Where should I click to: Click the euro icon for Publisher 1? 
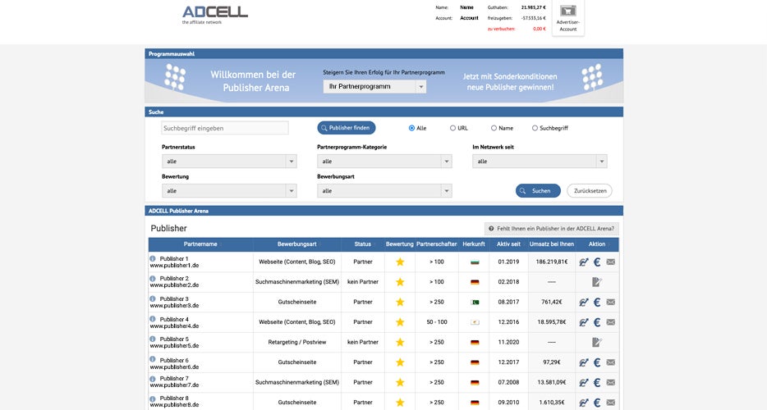click(x=597, y=262)
